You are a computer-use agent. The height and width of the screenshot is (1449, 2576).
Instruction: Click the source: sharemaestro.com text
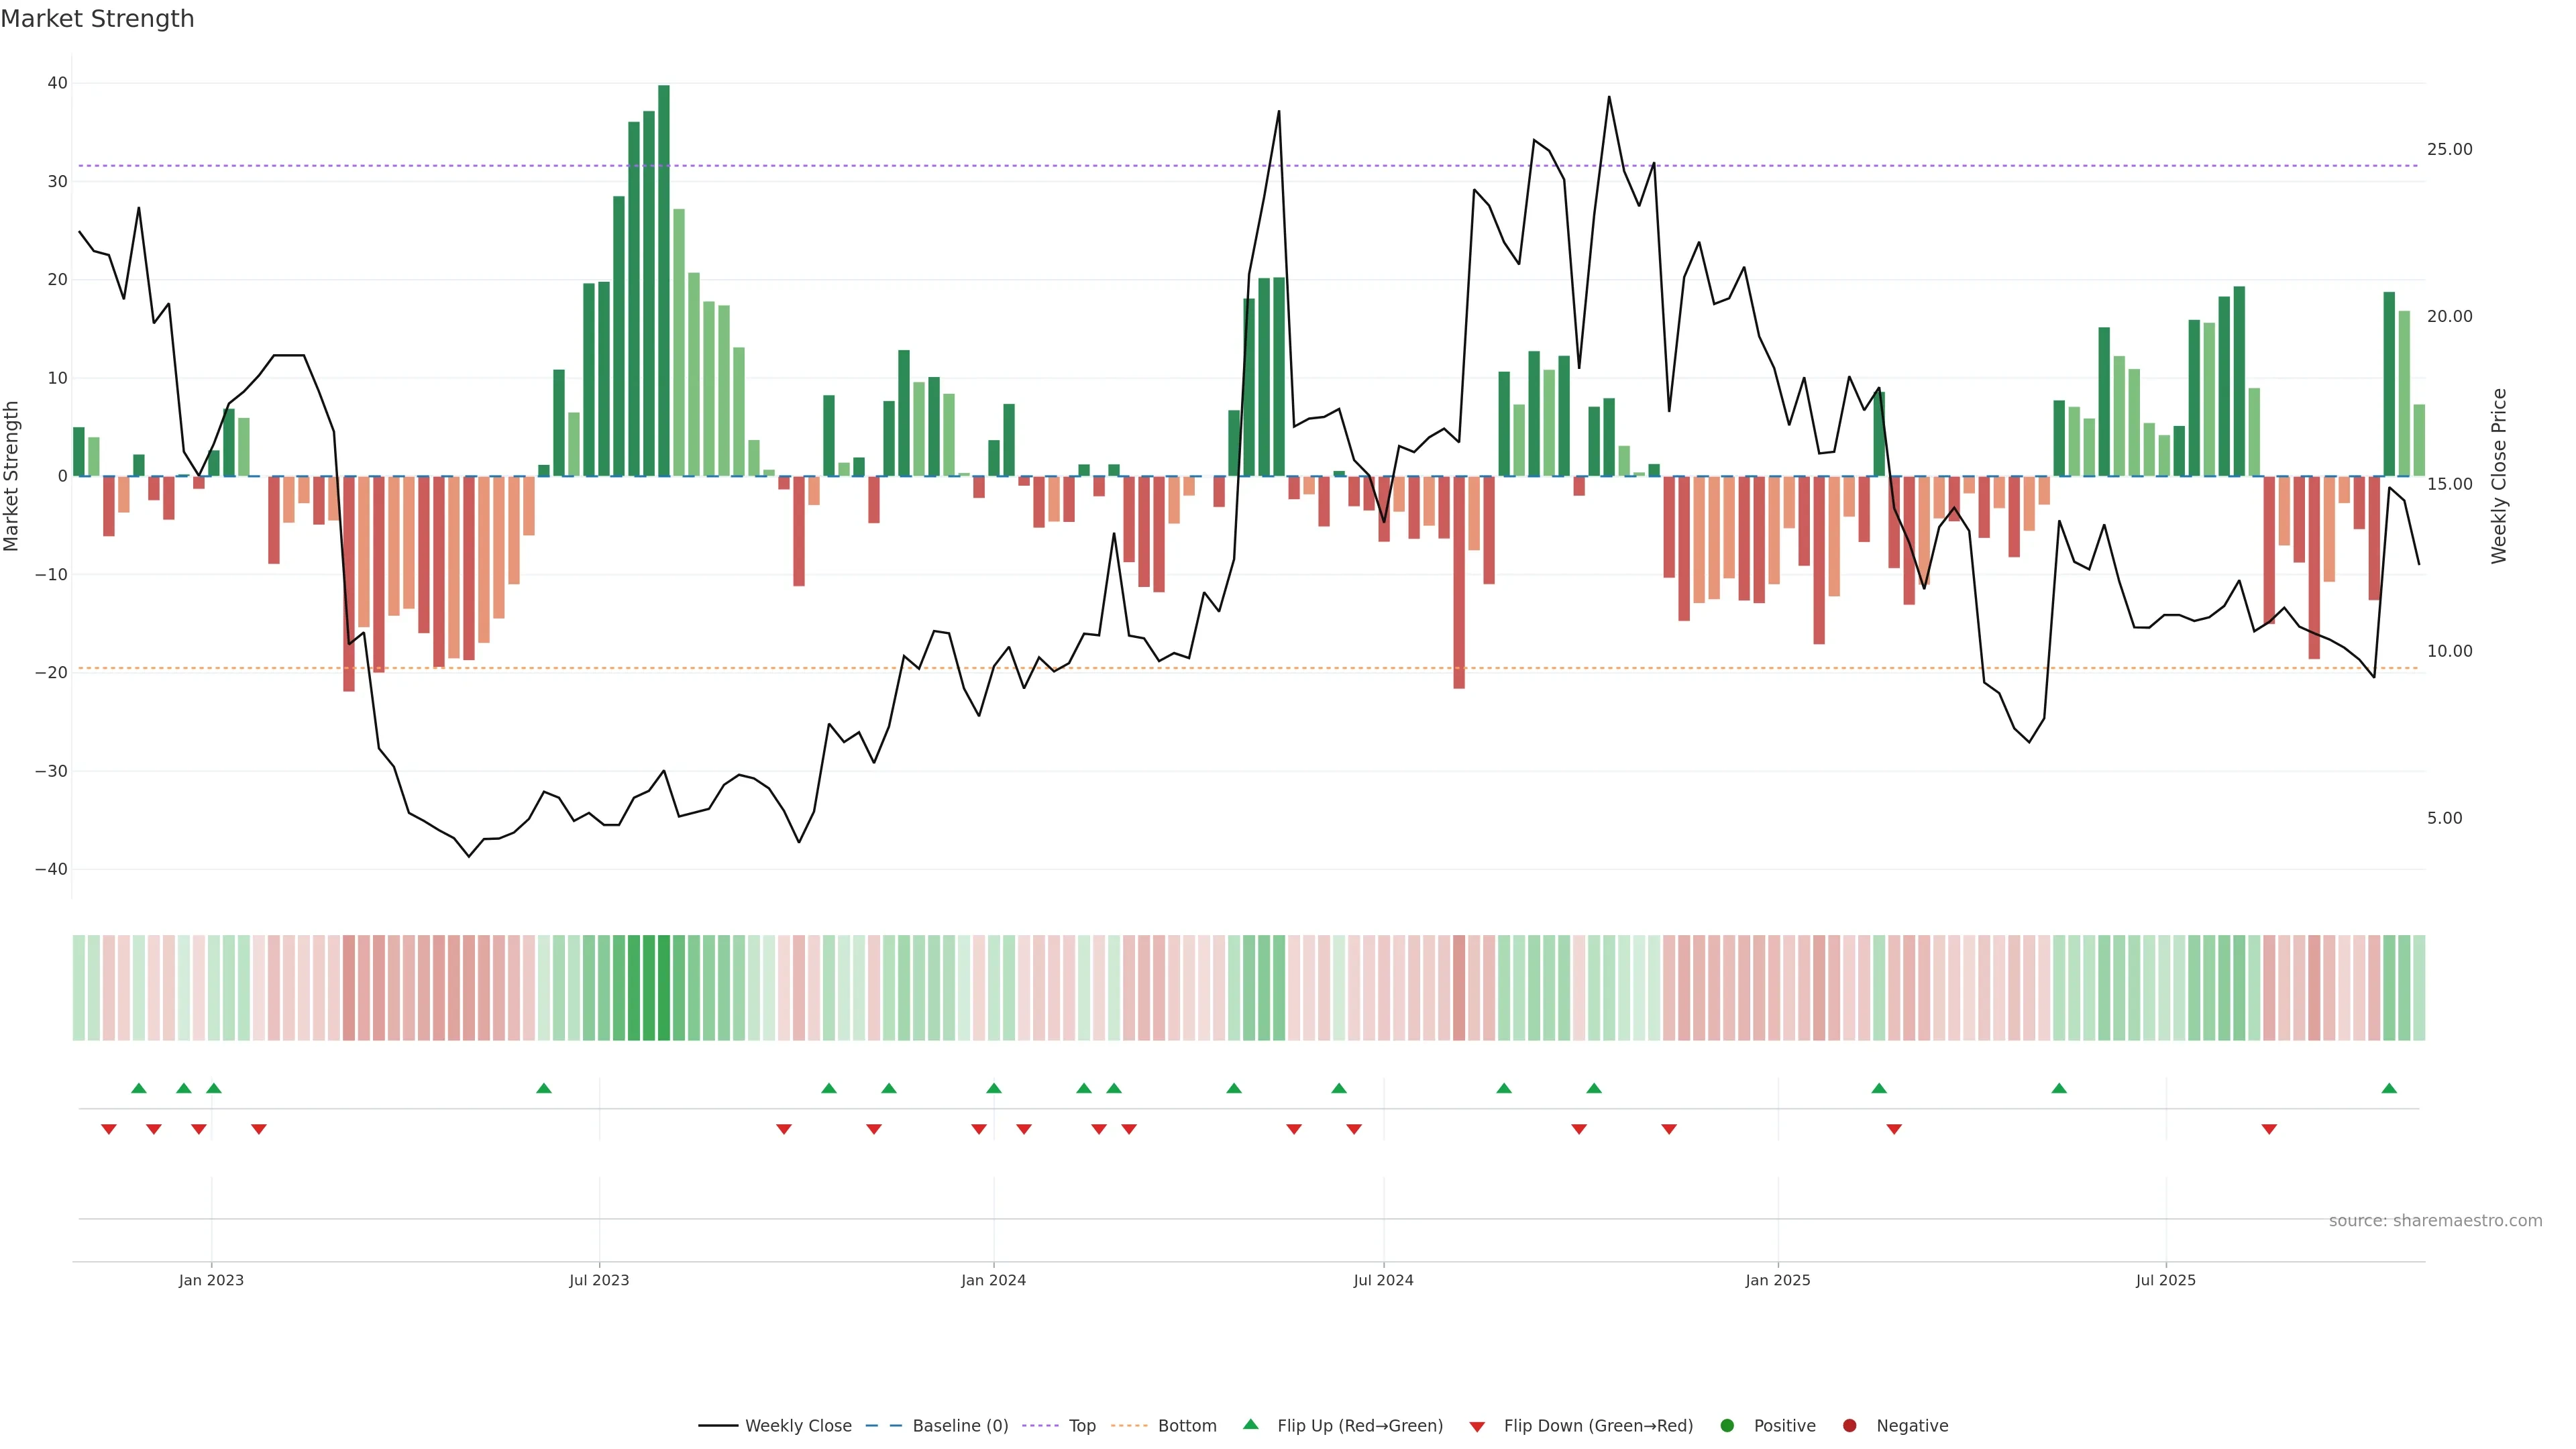click(2435, 1221)
